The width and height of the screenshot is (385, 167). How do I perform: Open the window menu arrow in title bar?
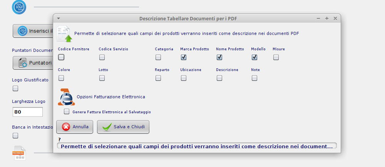coord(58,18)
